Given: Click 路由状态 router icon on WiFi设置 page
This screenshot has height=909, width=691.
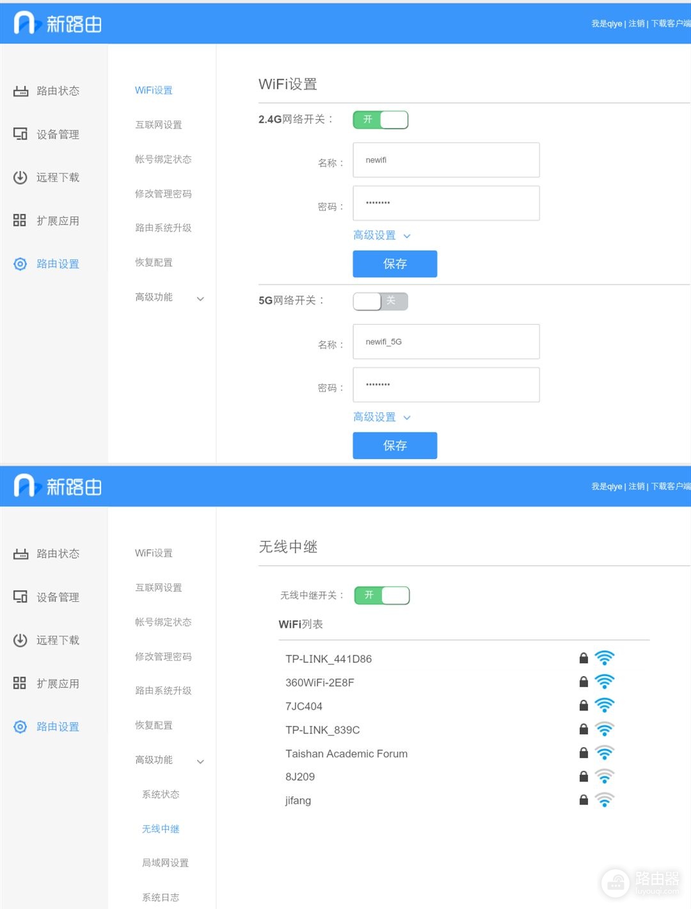Looking at the screenshot, I should tap(20, 91).
